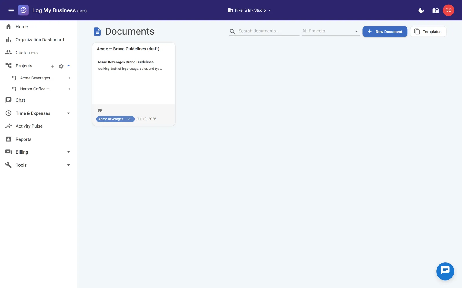462x288 pixels.
Task: Click the Documents page file icon
Action: pos(98,31)
